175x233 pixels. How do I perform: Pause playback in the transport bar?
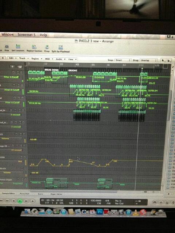click(26, 201)
